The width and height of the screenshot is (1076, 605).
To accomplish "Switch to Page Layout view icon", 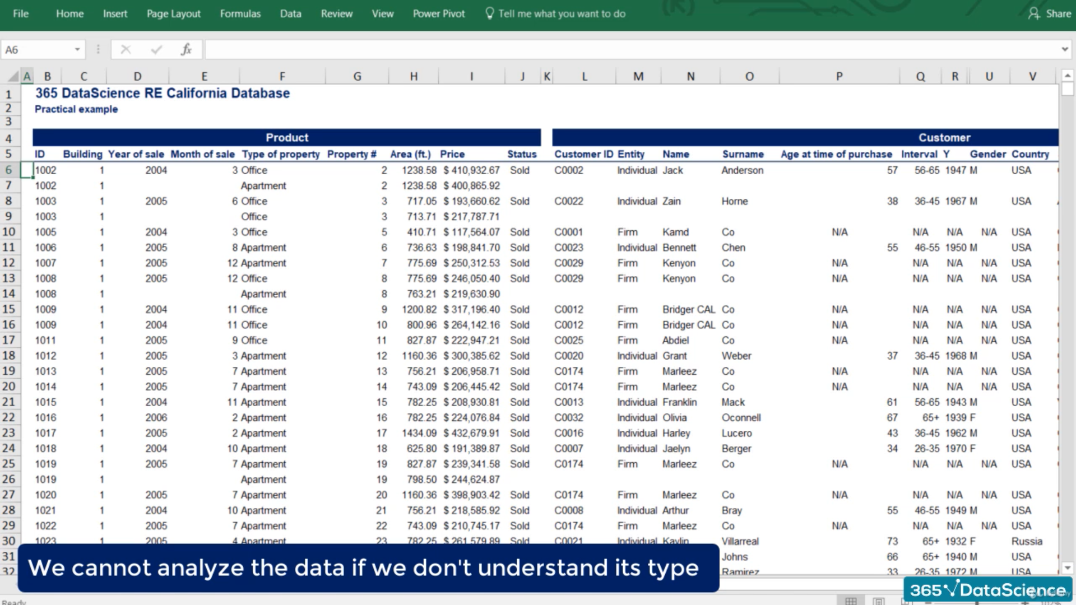I will [878, 601].
